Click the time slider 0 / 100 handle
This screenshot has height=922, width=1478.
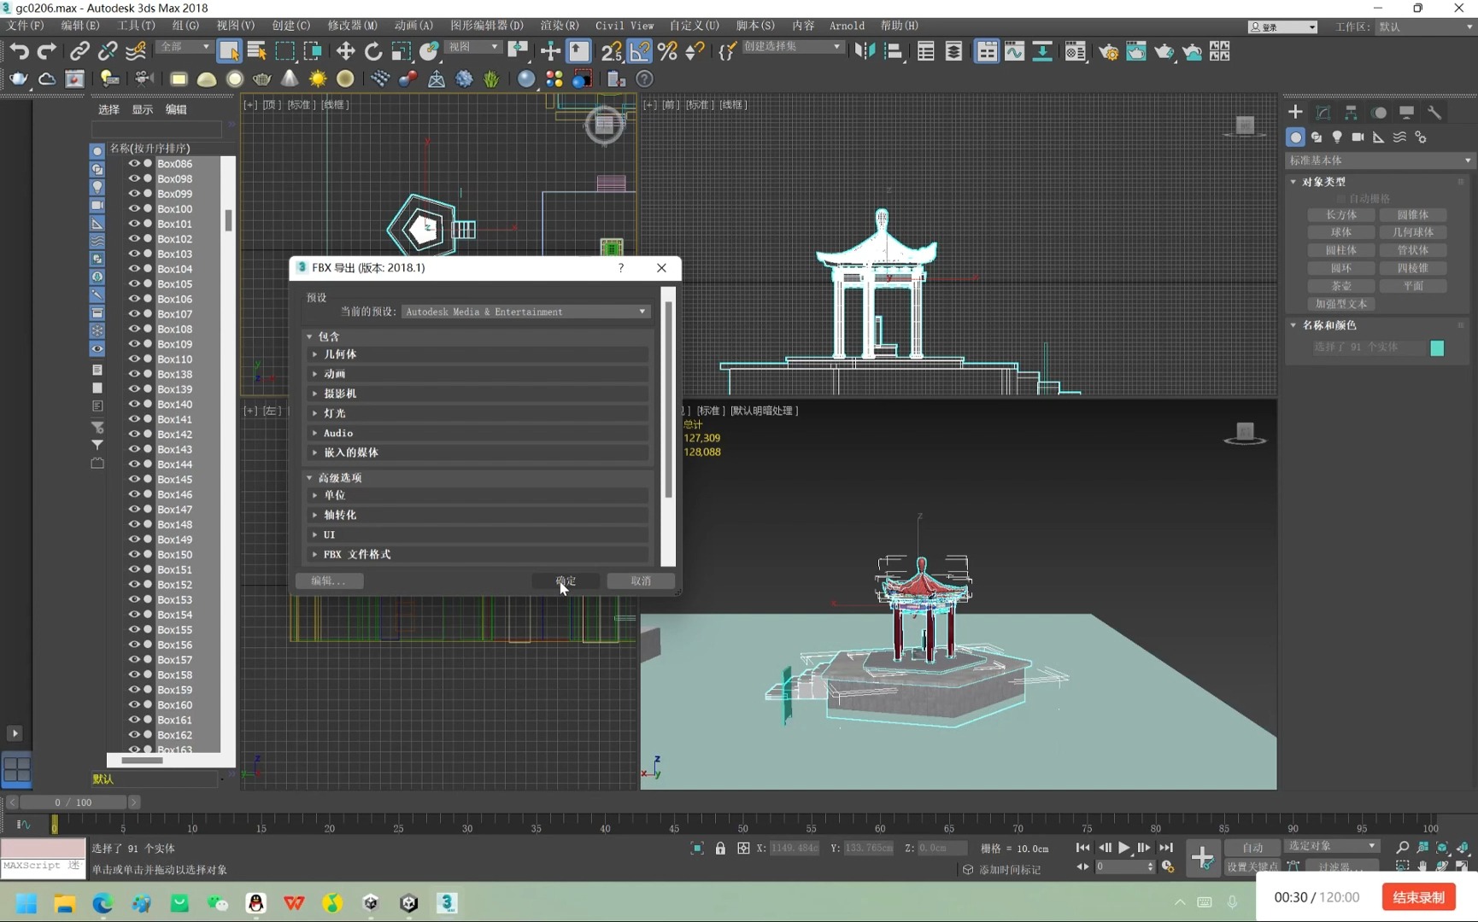click(x=73, y=802)
